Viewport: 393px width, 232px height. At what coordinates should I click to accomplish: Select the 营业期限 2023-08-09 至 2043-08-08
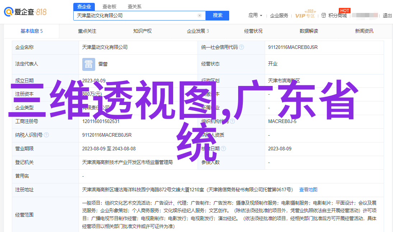pyautogui.click(x=109, y=149)
